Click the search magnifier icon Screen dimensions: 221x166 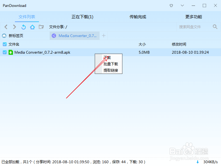pos(215,27)
